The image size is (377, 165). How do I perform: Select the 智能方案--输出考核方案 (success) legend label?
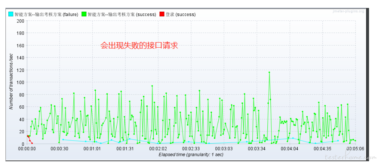[x=122, y=14]
